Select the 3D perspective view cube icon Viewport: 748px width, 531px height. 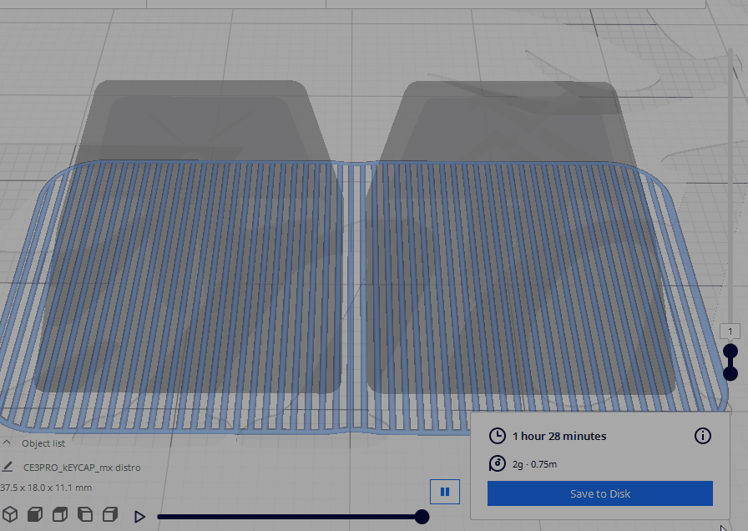(10, 514)
